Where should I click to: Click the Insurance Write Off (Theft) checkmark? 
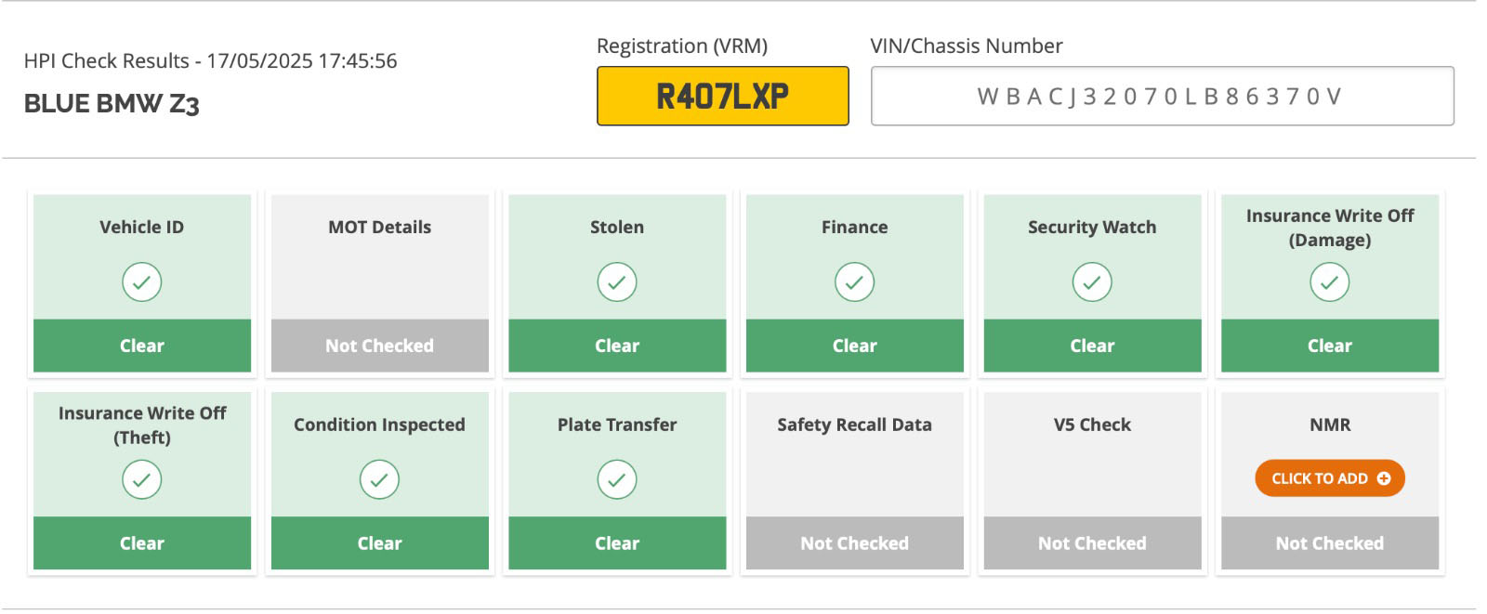(142, 480)
